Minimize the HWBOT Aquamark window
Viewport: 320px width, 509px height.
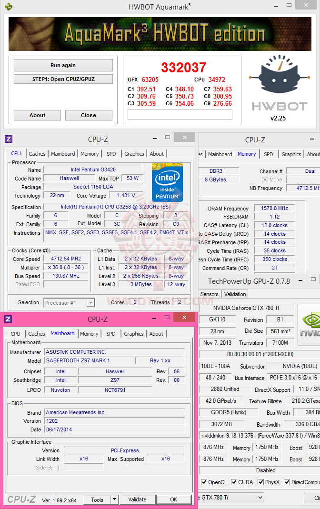[276, 6]
